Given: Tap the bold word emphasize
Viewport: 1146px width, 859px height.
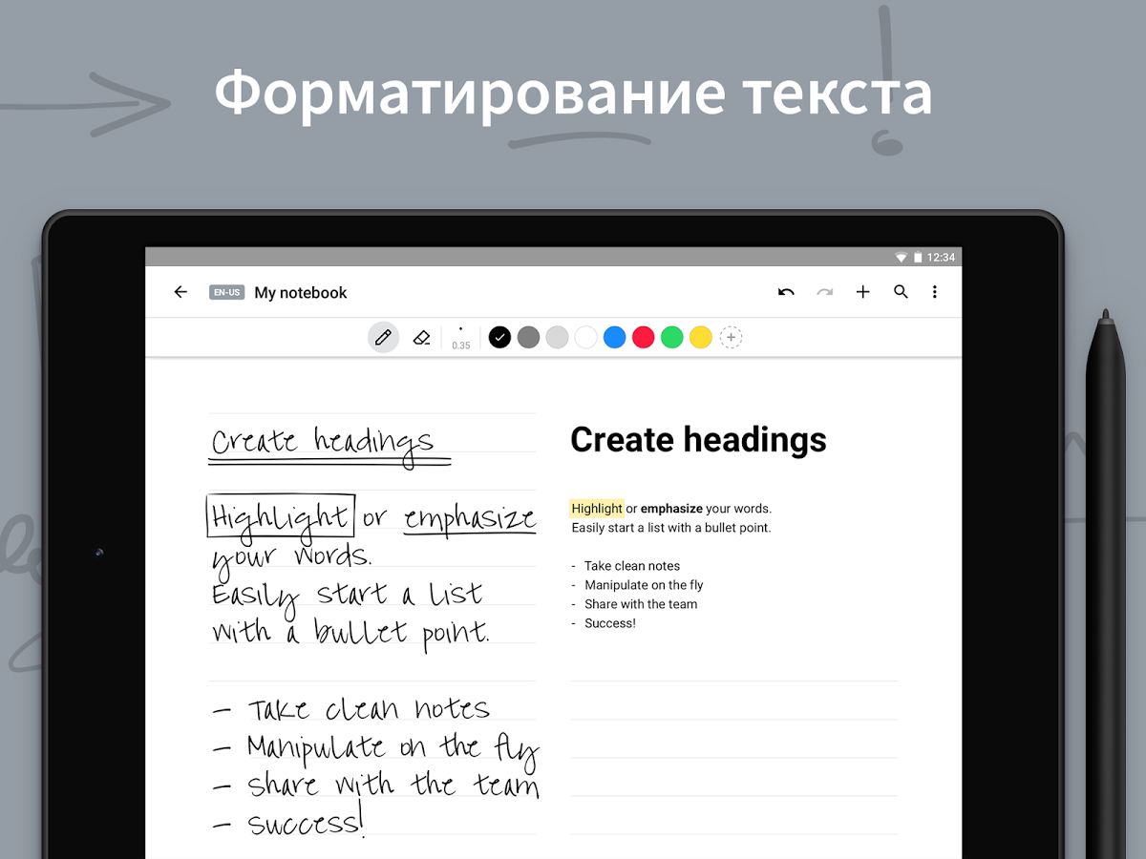Looking at the screenshot, I should click(x=671, y=509).
